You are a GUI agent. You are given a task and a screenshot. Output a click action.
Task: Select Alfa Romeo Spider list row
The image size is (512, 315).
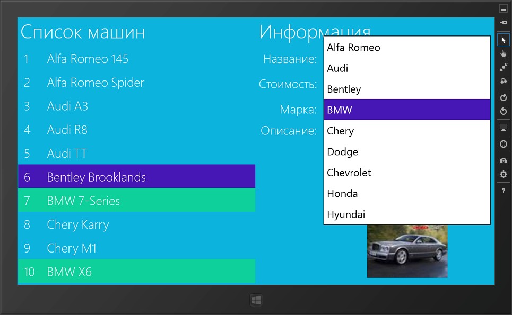coord(136,83)
